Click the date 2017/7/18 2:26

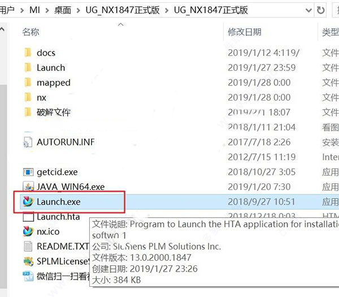point(259,142)
